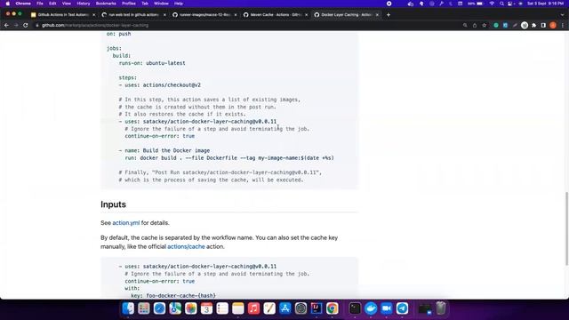Open the actions/cache link
The width and height of the screenshot is (569, 320).
pos(186,247)
